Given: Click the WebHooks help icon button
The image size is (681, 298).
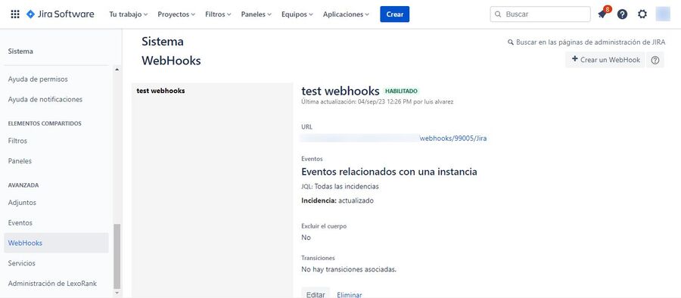Looking at the screenshot, I should (x=655, y=60).
